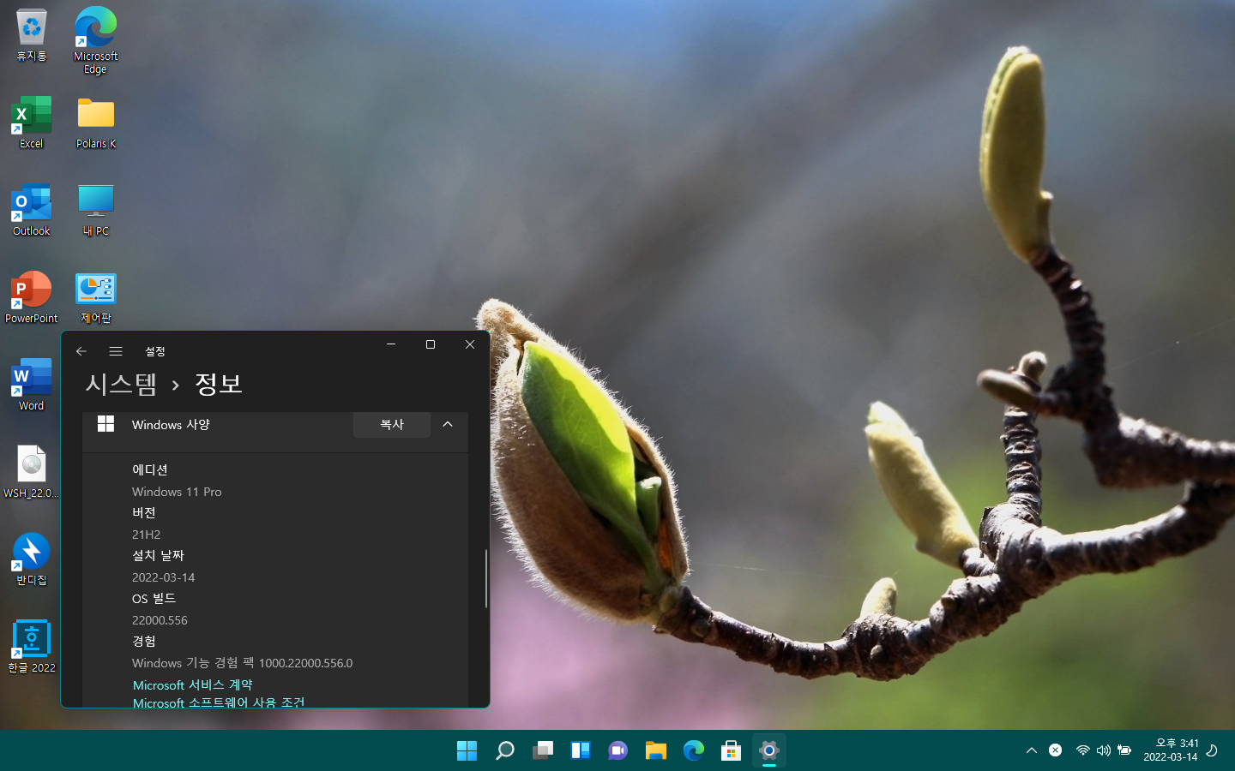This screenshot has width=1235, height=771.
Task: Click 시스템 breadcrumb in Settings
Action: coord(121,384)
